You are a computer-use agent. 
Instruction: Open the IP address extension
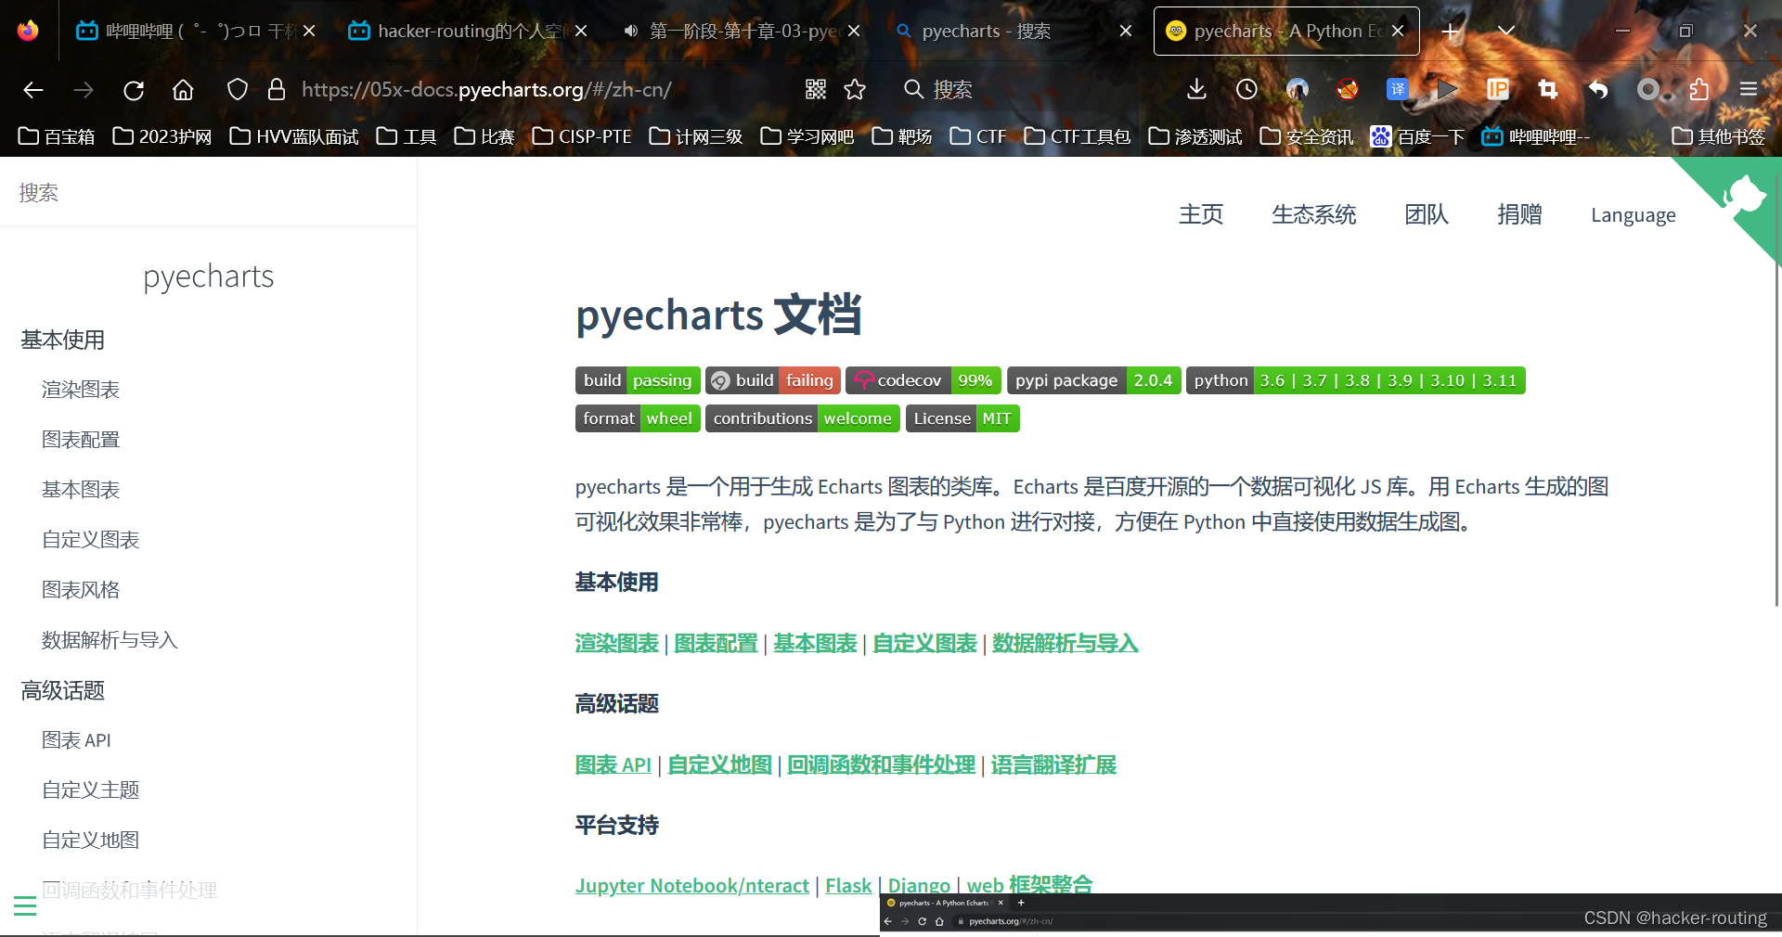[1499, 89]
